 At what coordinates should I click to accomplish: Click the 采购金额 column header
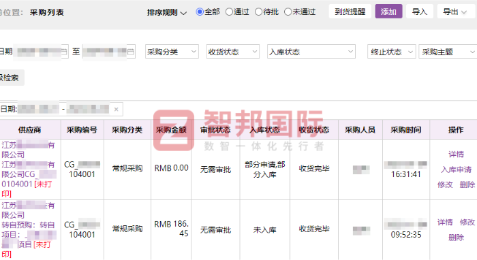171,130
